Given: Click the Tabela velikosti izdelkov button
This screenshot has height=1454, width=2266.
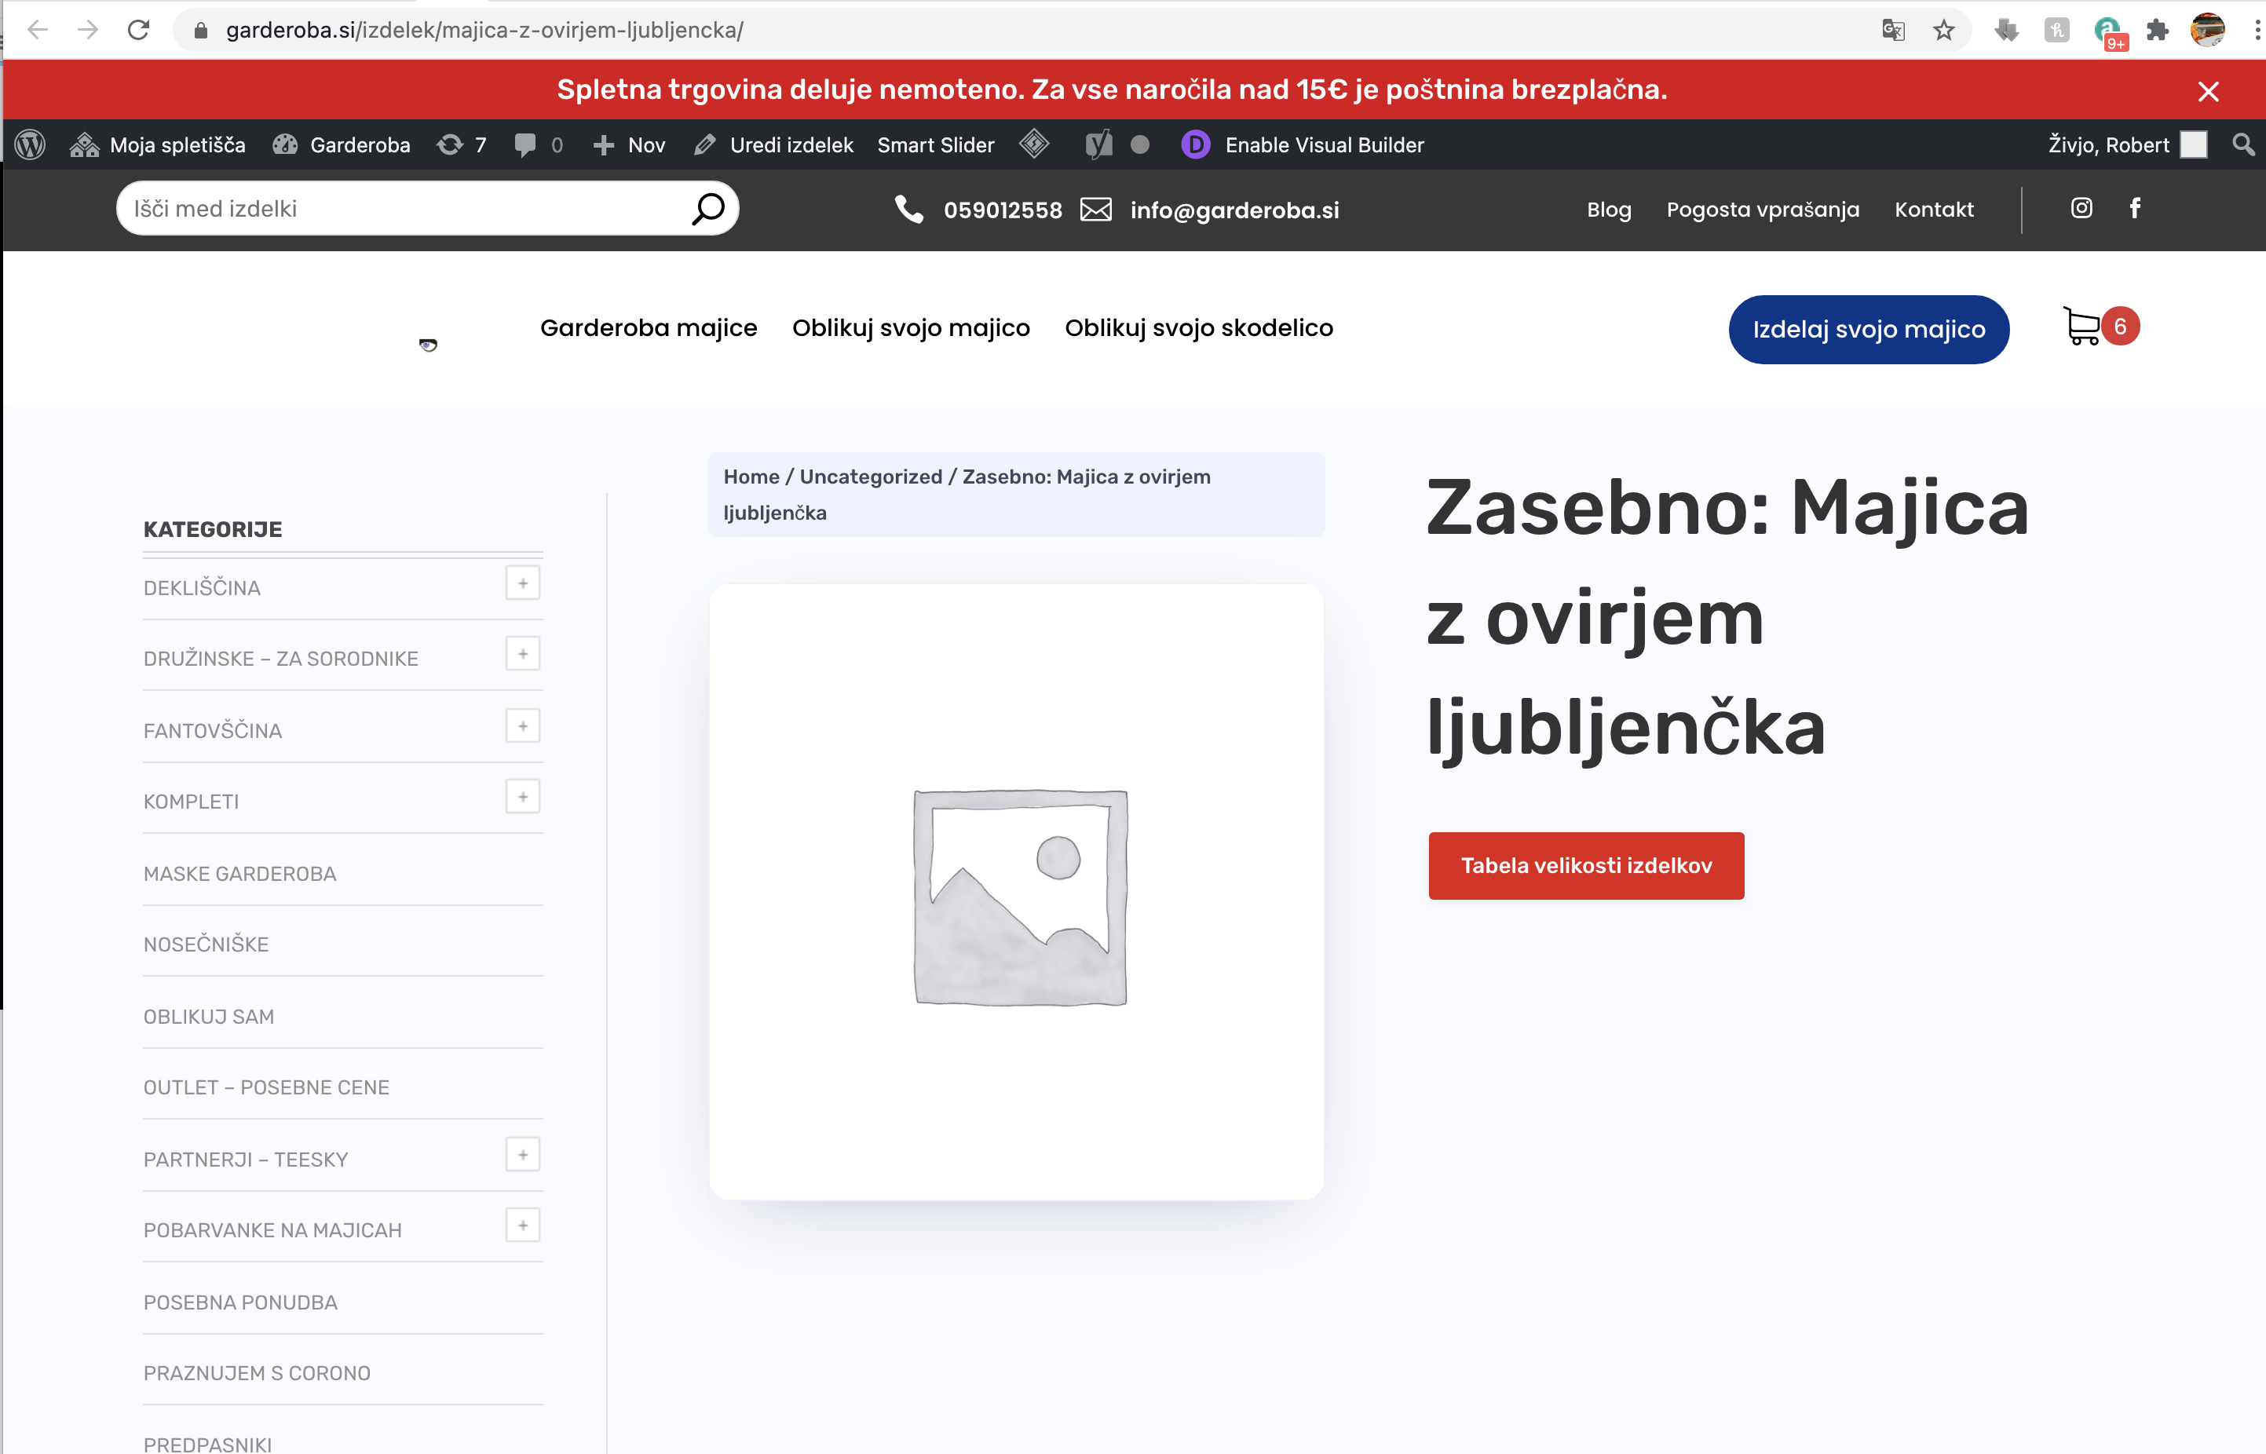Looking at the screenshot, I should 1585,866.
